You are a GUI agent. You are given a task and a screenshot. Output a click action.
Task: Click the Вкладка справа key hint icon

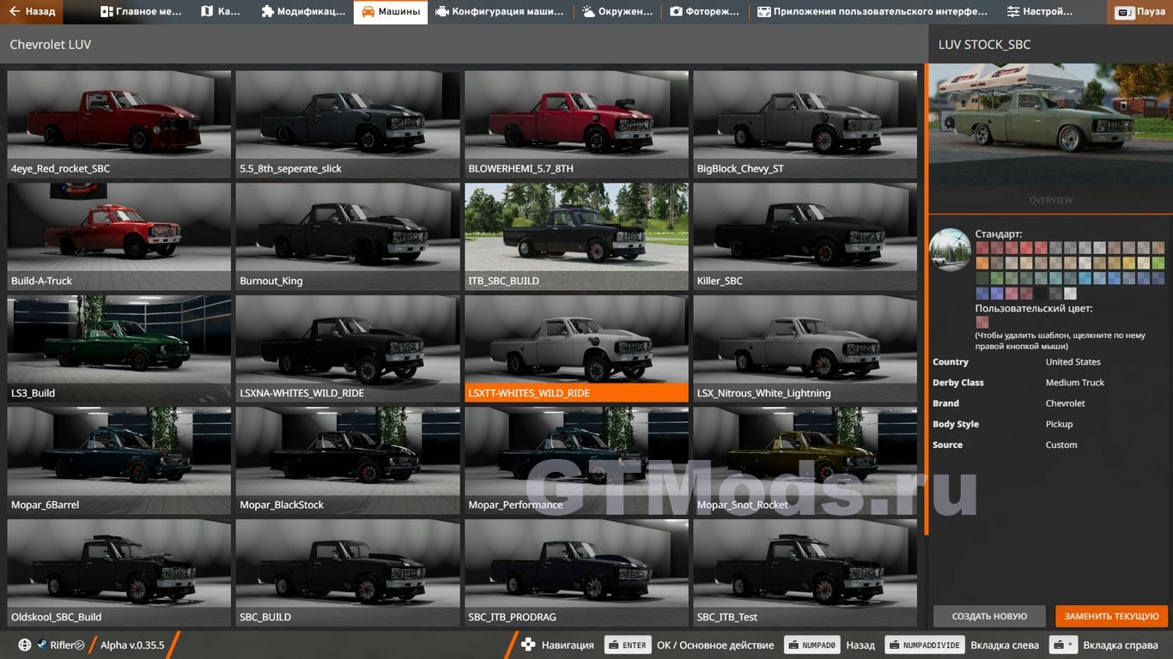pos(1064,644)
